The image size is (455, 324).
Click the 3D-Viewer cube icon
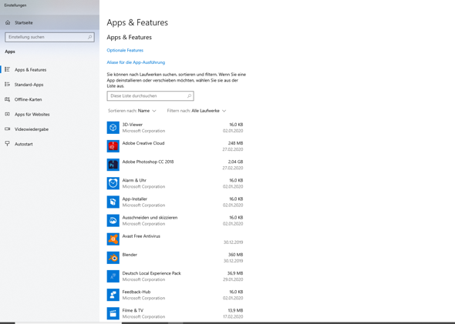coord(113,128)
